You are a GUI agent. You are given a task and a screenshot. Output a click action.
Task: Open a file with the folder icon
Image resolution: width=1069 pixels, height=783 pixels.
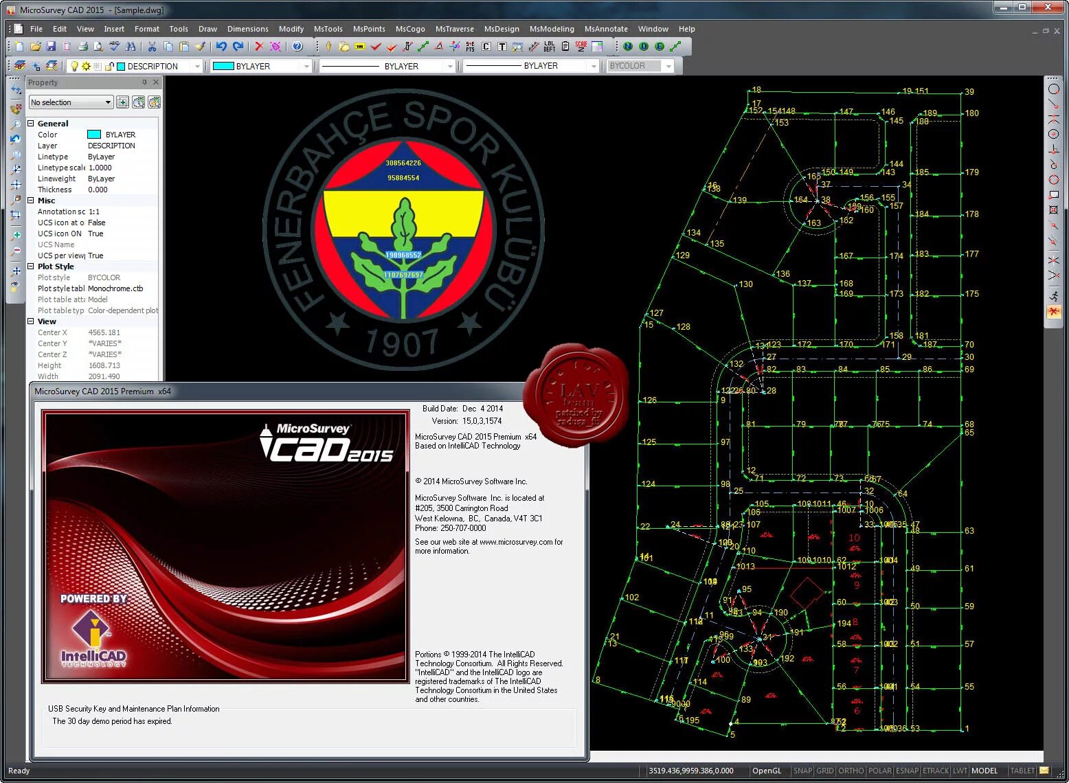(35, 47)
